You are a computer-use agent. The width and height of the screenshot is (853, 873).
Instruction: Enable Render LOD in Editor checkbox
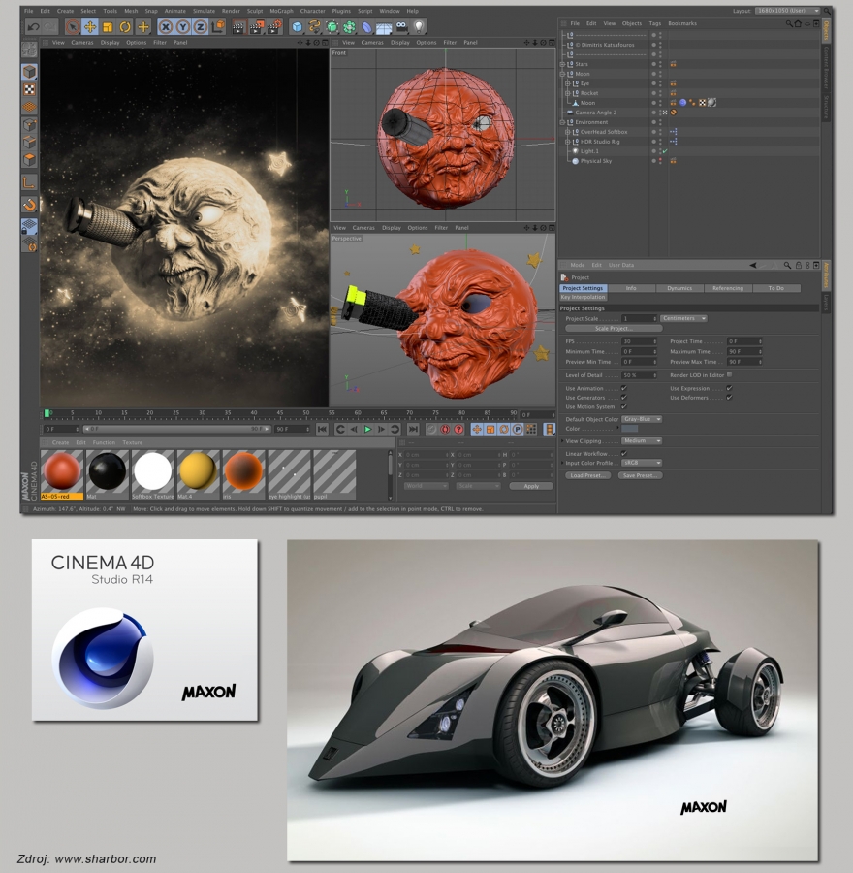point(730,374)
